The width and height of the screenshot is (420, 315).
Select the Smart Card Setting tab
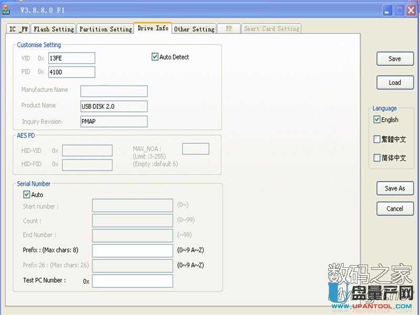271,29
